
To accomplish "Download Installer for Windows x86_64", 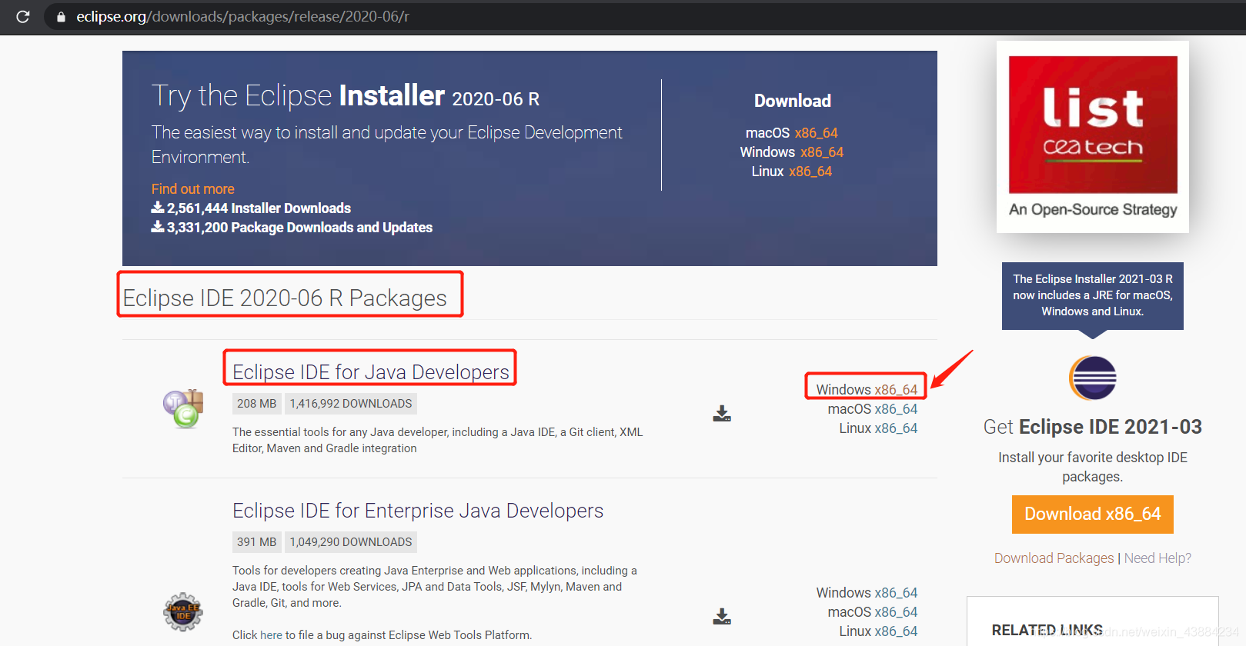I will point(822,152).
